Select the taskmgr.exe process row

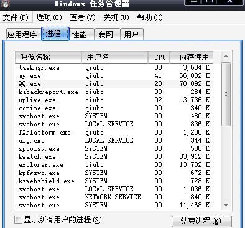[x=114, y=68]
